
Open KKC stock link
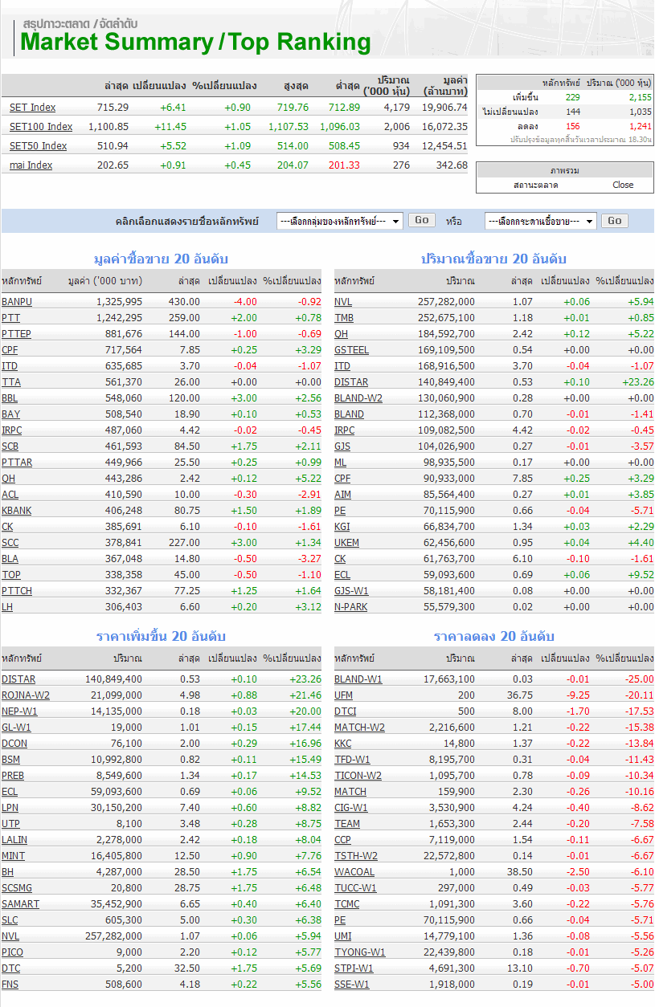point(343,744)
